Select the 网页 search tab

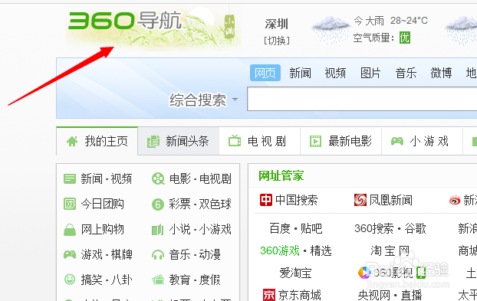pyautogui.click(x=265, y=73)
